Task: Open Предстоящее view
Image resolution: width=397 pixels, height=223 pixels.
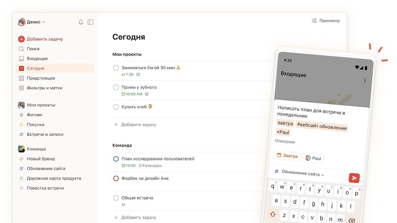Action: pos(41,78)
